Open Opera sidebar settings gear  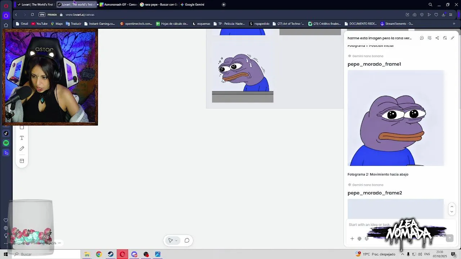pos(6,228)
